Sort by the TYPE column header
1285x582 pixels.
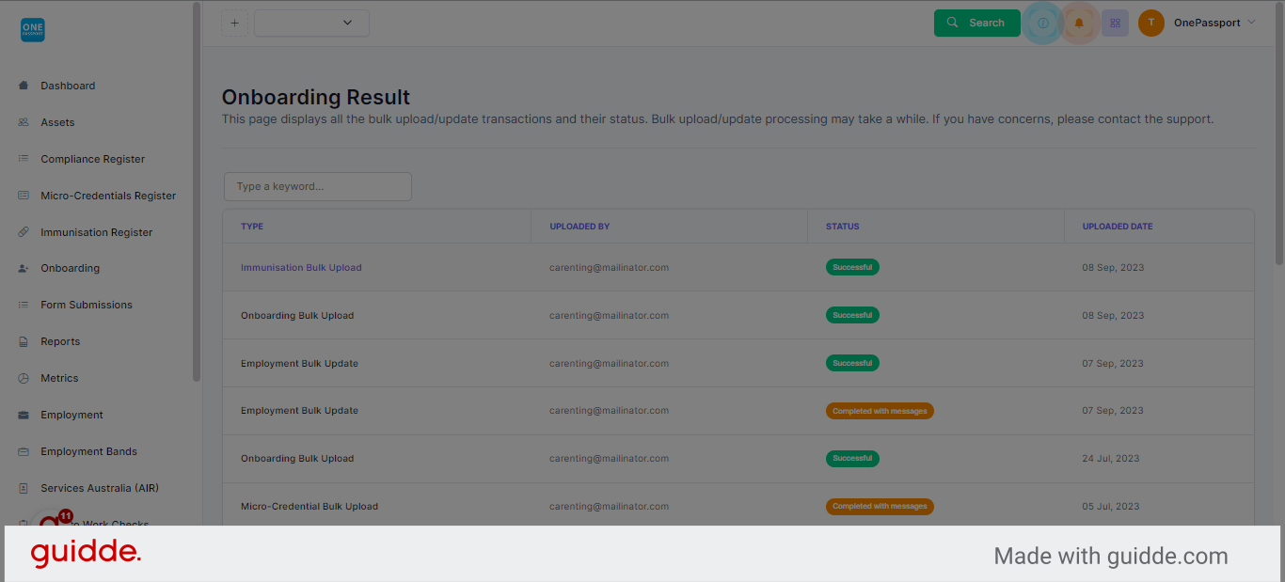coord(252,227)
